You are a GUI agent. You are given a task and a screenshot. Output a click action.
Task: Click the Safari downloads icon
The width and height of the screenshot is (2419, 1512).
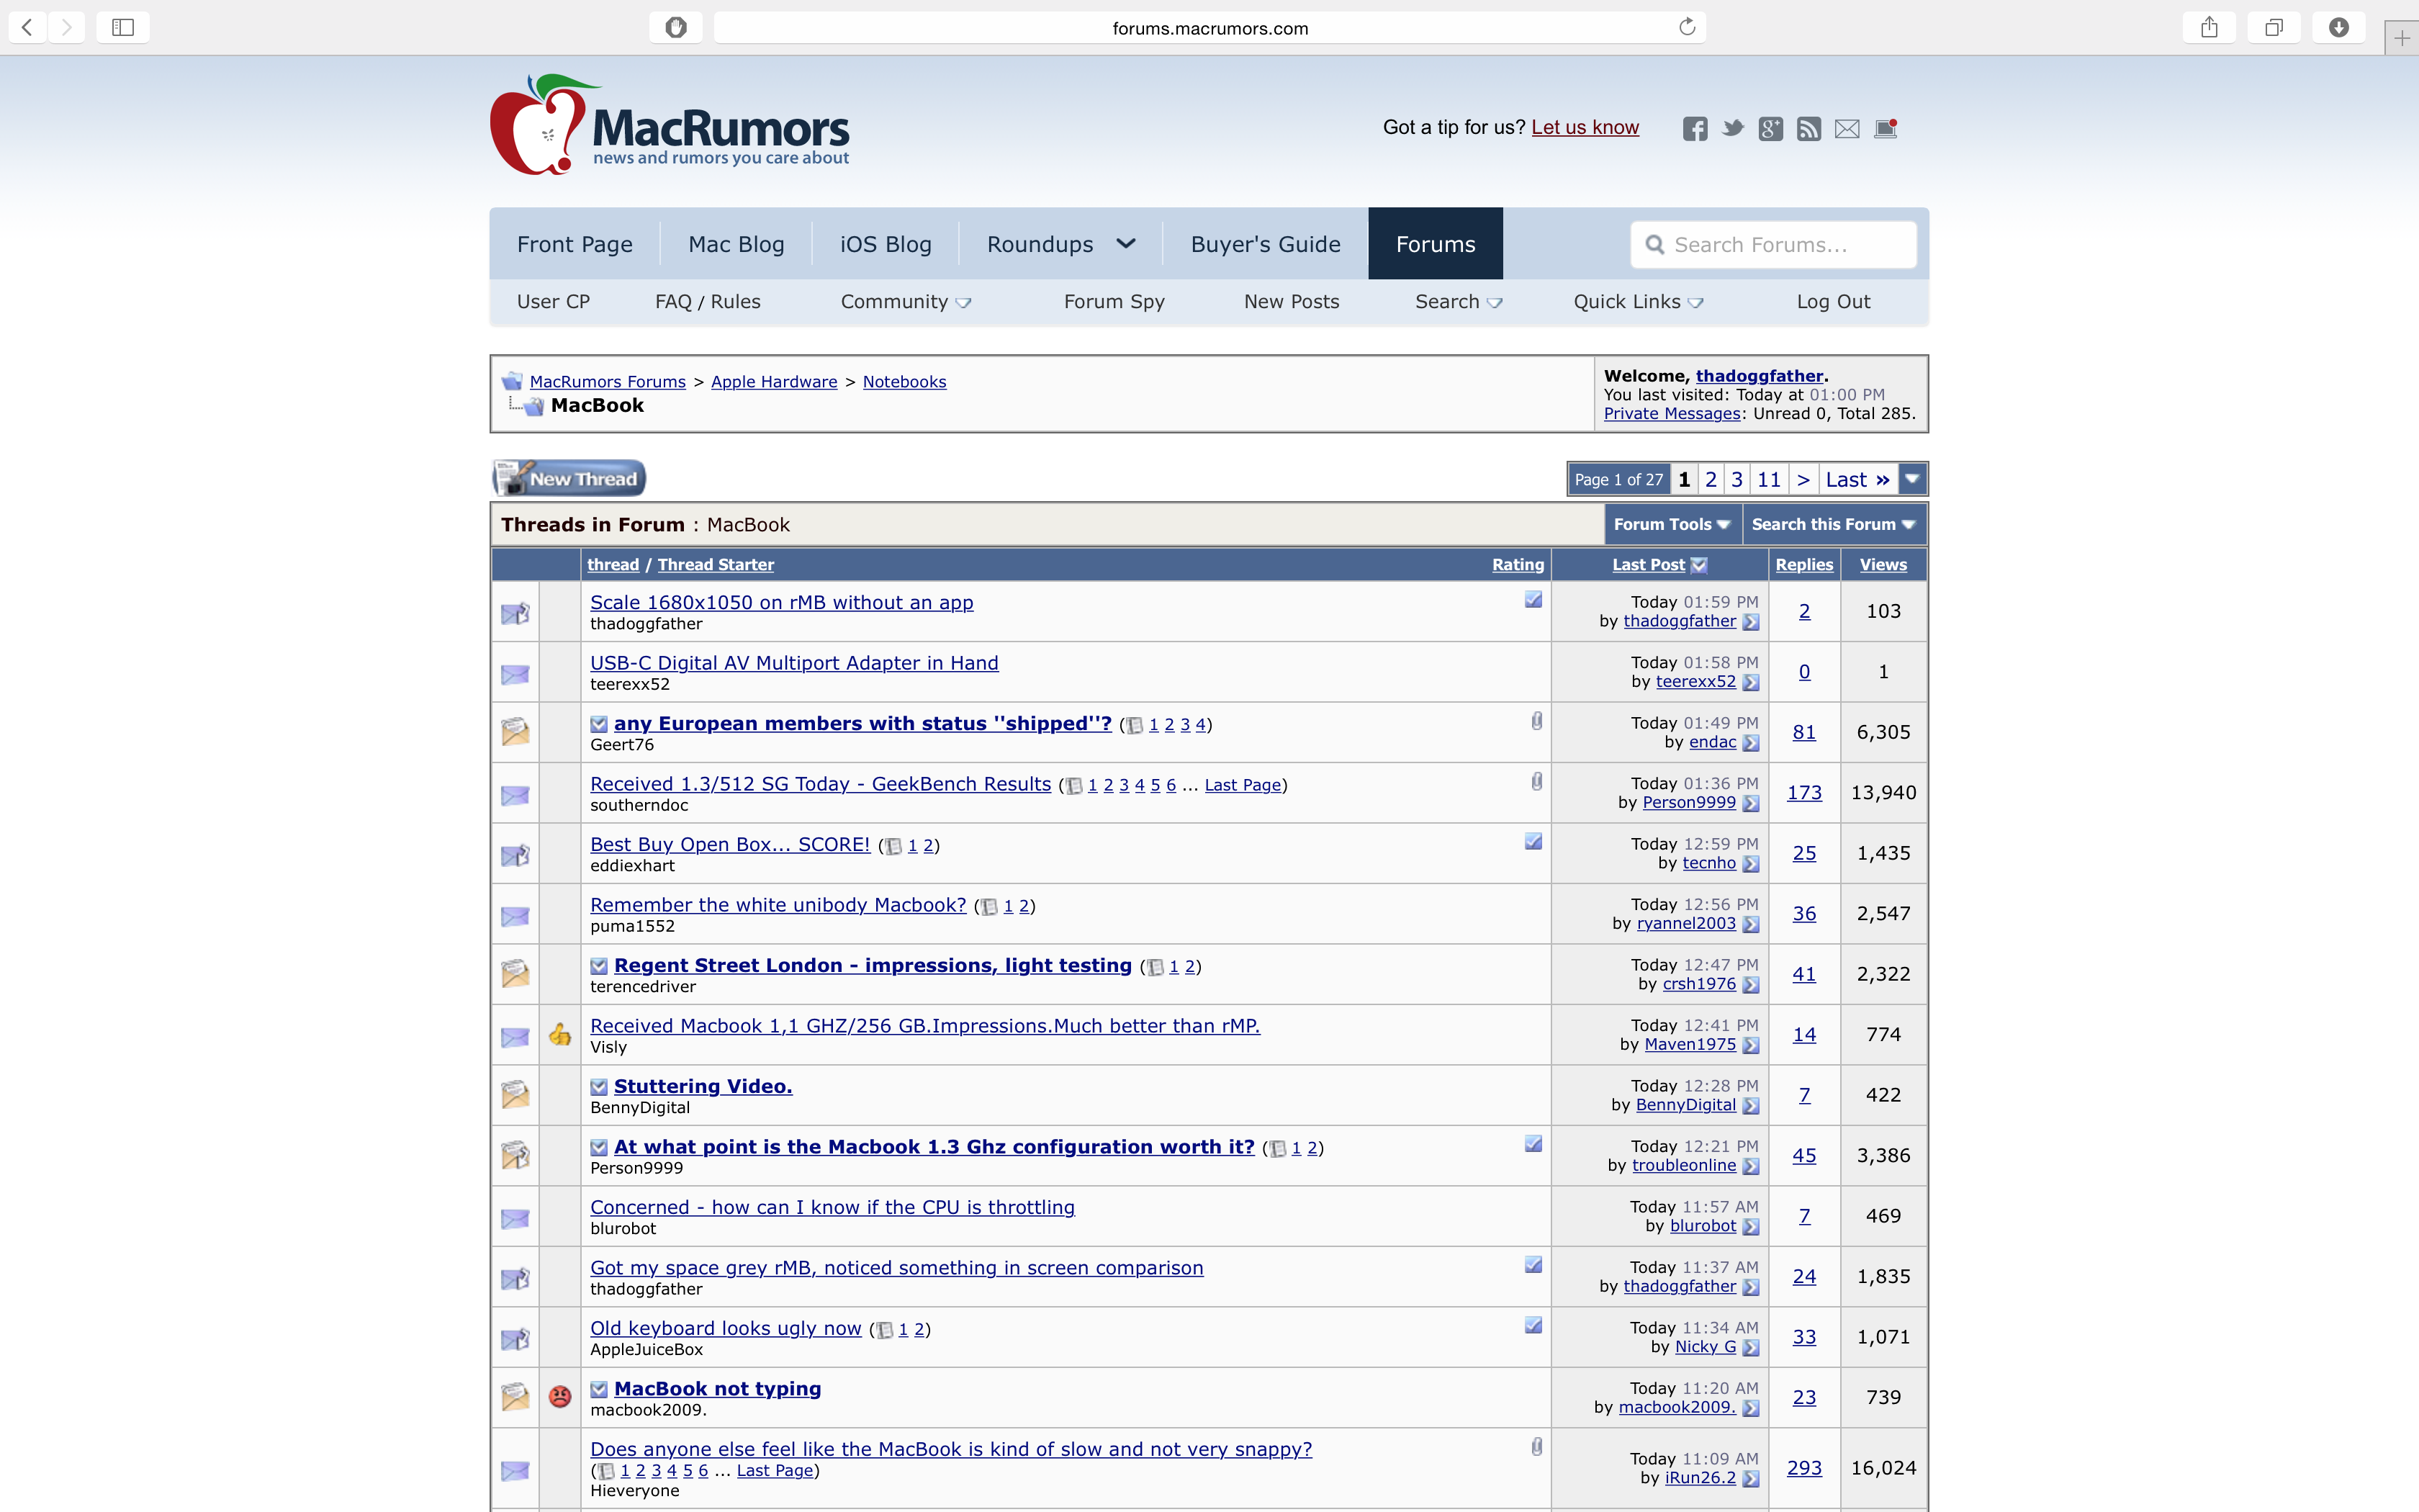[x=2338, y=27]
